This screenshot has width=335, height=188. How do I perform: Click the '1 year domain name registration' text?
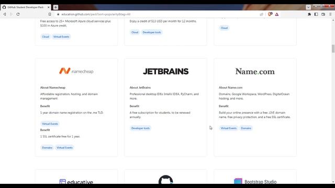[72, 113]
